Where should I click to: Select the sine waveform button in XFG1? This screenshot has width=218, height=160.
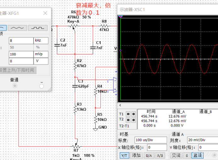point(3,28)
